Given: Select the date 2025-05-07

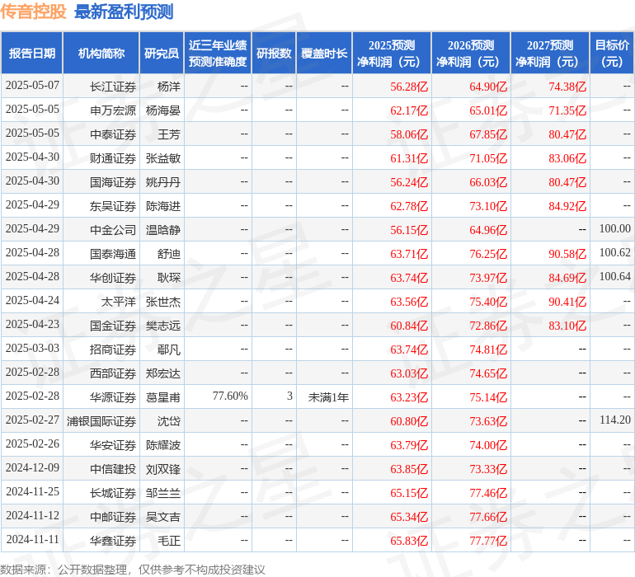Looking at the screenshot, I should pyautogui.click(x=32, y=86).
